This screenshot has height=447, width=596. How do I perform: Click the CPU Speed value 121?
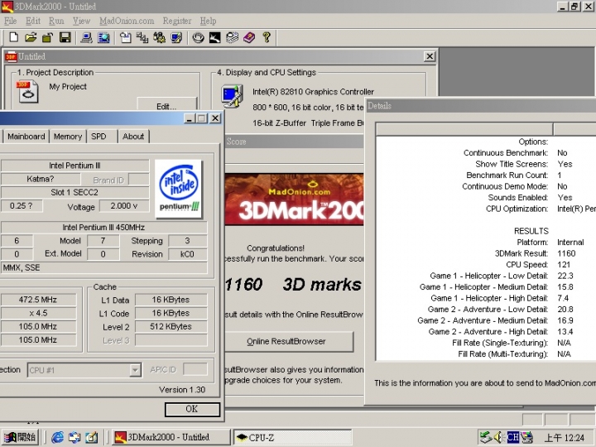coord(564,265)
